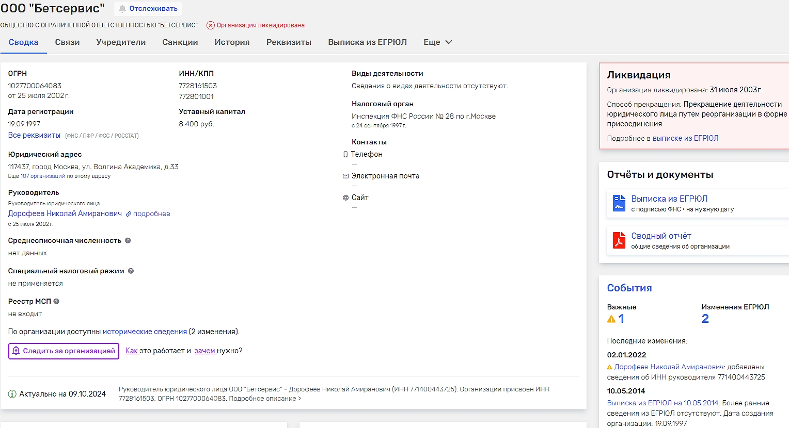Click the event date 02.01.2022
789x428 pixels.
click(626, 355)
